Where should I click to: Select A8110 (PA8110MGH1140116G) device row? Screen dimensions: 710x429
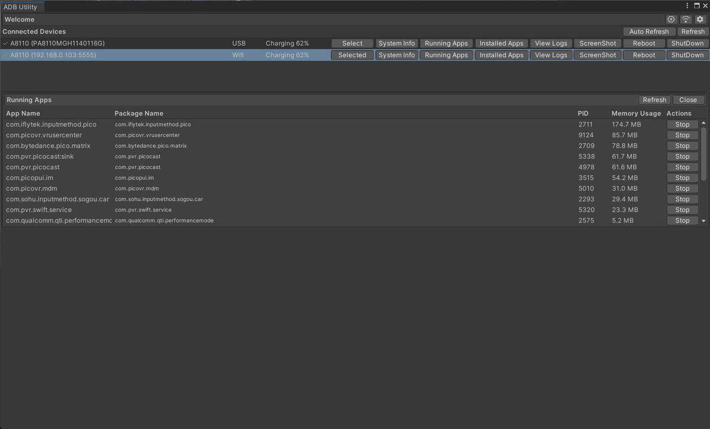pos(355,43)
